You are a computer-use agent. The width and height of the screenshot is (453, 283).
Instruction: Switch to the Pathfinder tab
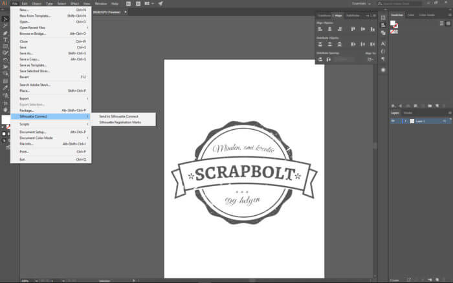coord(353,16)
